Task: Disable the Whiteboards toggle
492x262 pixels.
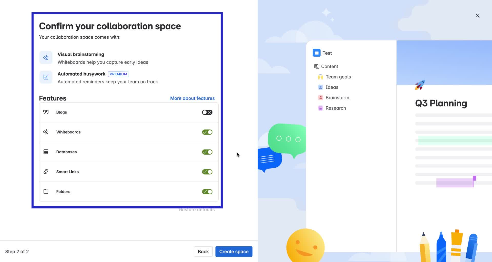Action: click(207, 132)
